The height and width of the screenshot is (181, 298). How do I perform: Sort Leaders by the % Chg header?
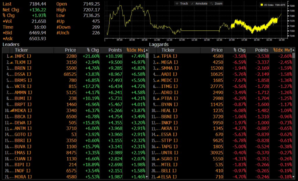click(93, 50)
